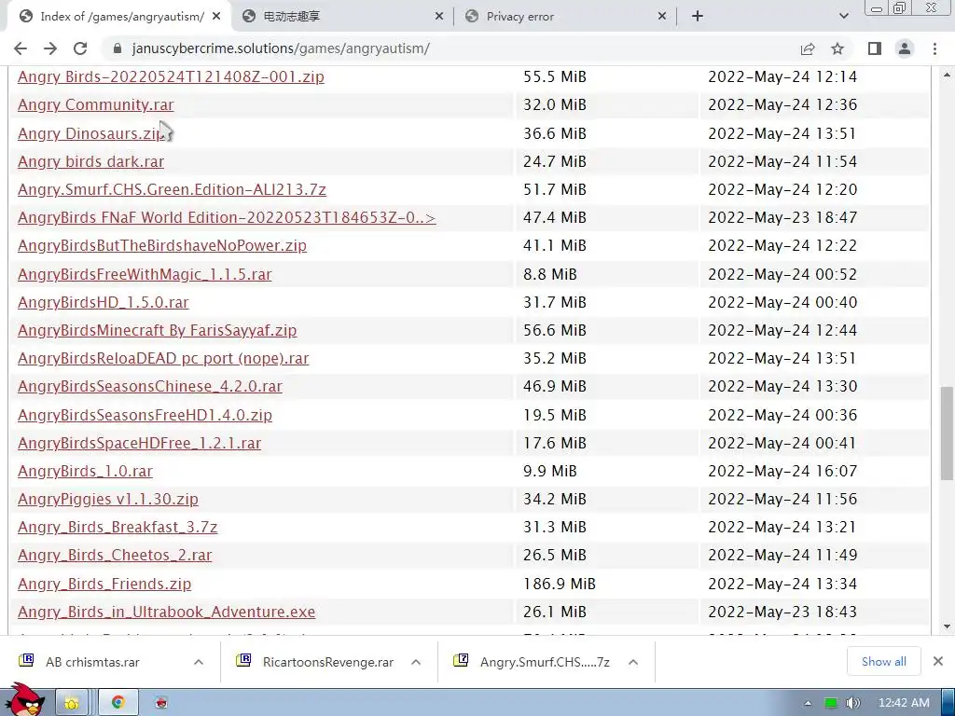Expand options for AB crhismtas.rar download
This screenshot has height=716, width=955.
coord(199,662)
